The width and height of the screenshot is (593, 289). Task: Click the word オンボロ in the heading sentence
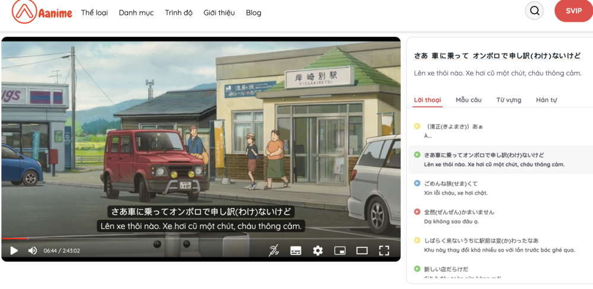pos(486,56)
